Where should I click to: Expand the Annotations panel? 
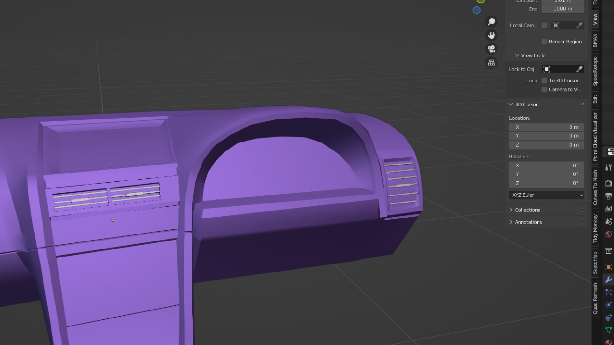click(528, 222)
